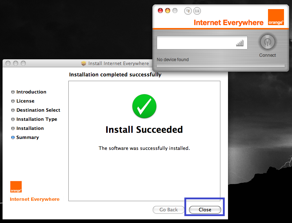
Task: Open the SMS envelope icon
Action: pos(197,11)
